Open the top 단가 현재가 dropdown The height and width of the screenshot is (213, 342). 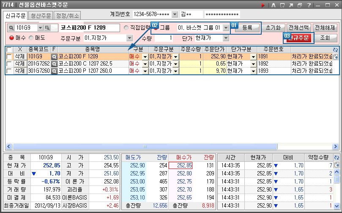coord(226,38)
